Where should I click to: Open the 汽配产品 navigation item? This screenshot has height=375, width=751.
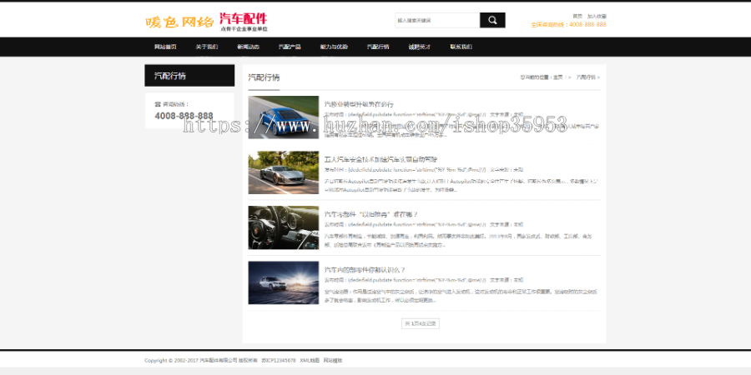pyautogui.click(x=290, y=47)
